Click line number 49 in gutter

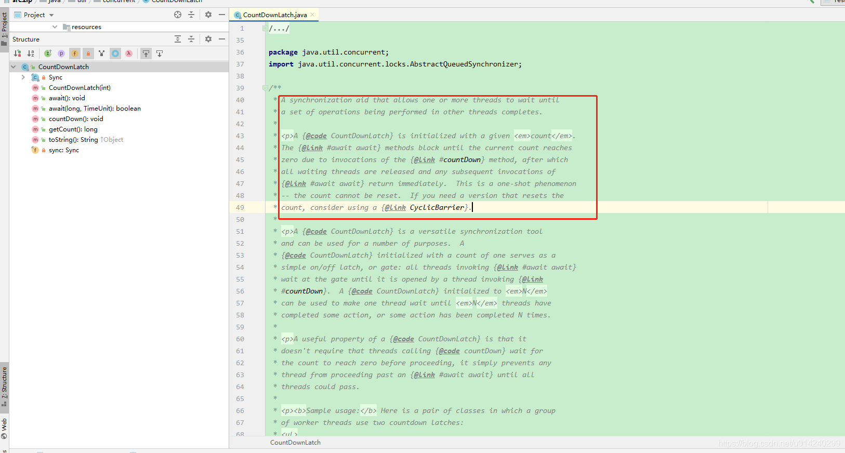point(240,207)
